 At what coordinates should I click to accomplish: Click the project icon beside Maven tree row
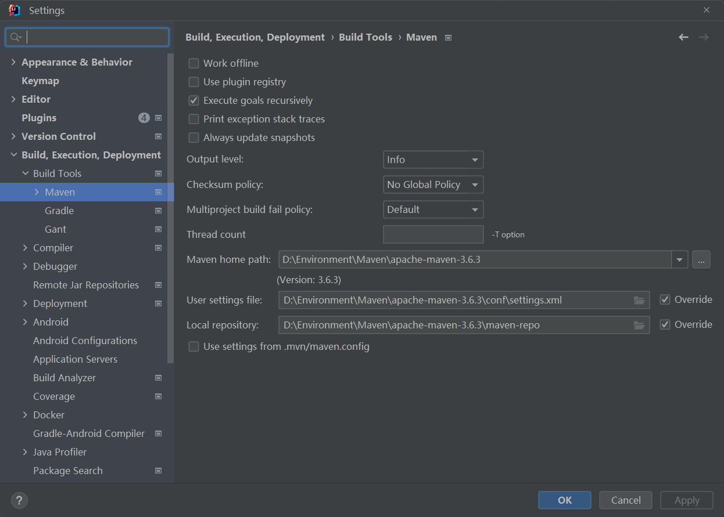coord(158,192)
